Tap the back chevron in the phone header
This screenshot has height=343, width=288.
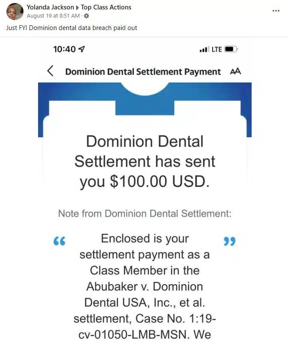point(50,71)
